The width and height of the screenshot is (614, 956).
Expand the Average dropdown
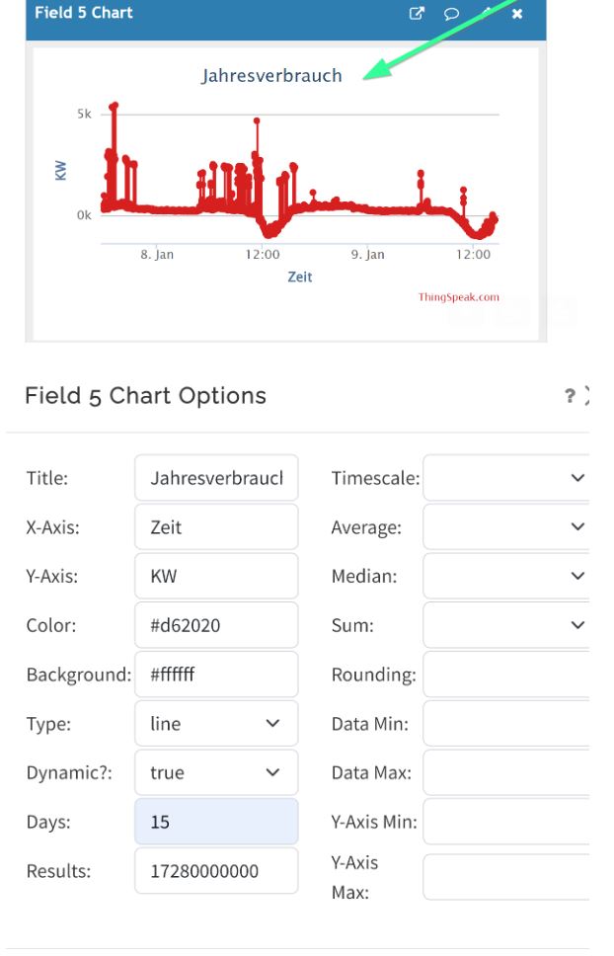point(505,527)
